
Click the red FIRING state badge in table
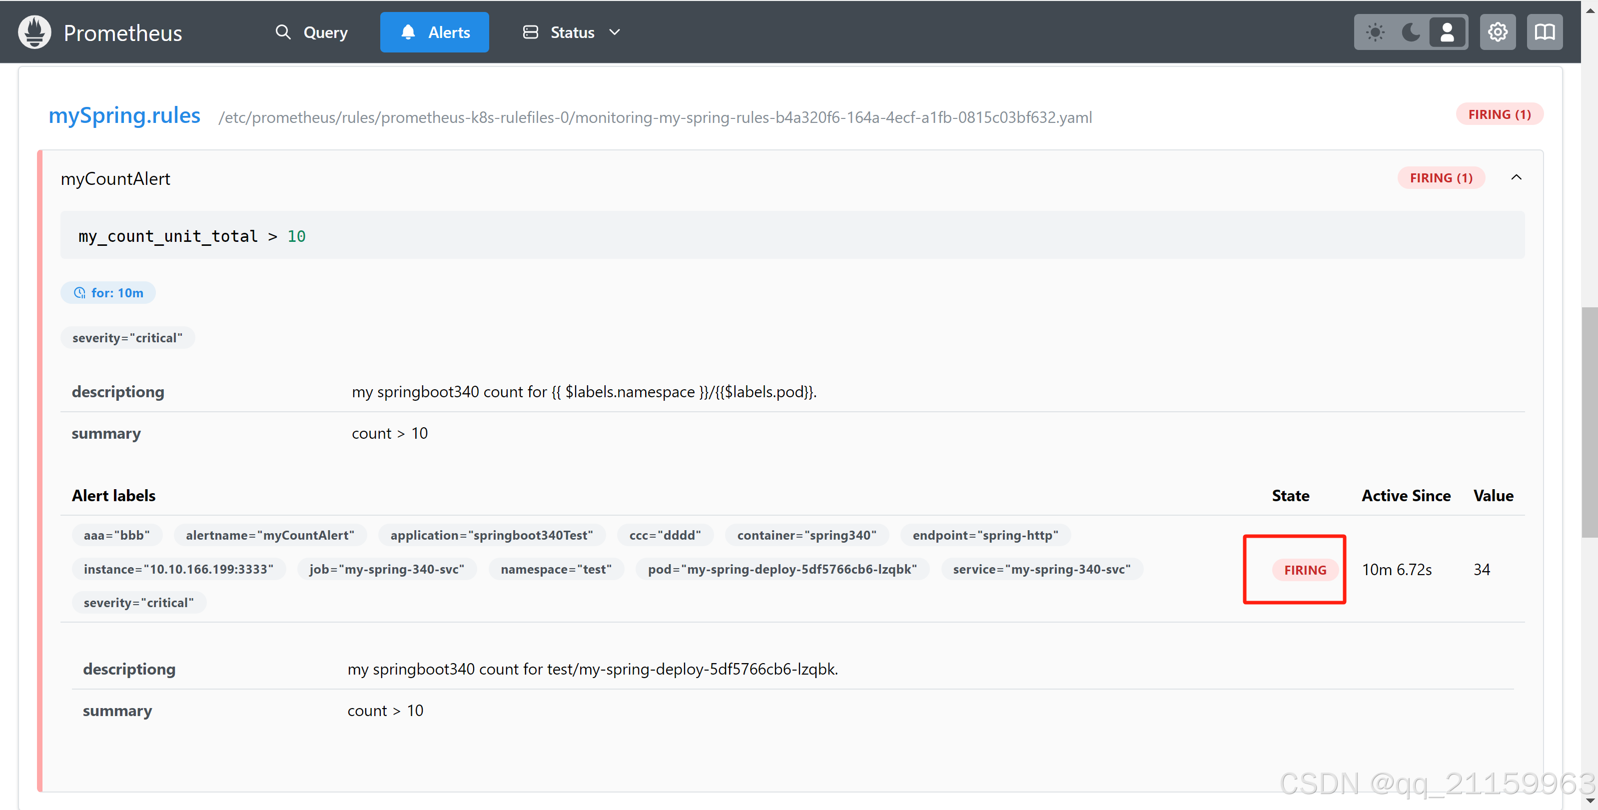pos(1305,570)
